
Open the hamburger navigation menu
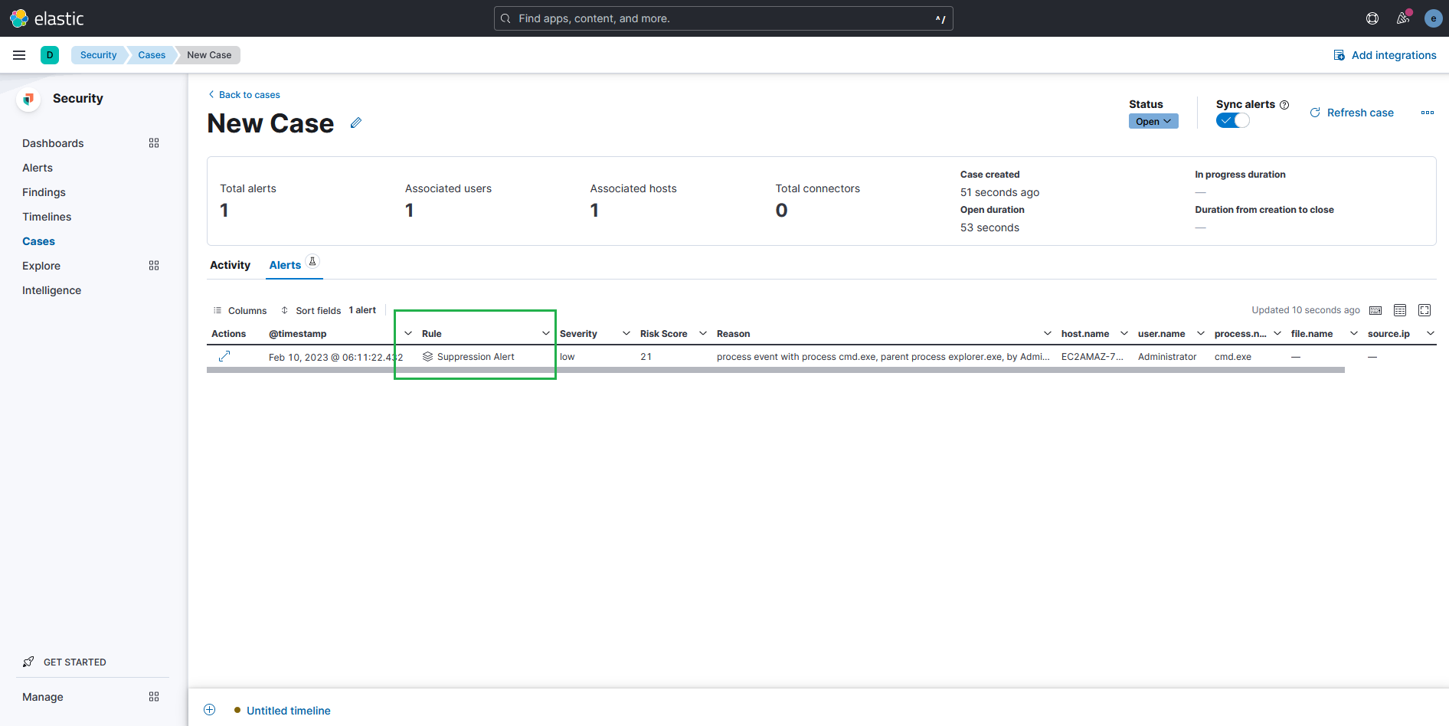click(19, 54)
